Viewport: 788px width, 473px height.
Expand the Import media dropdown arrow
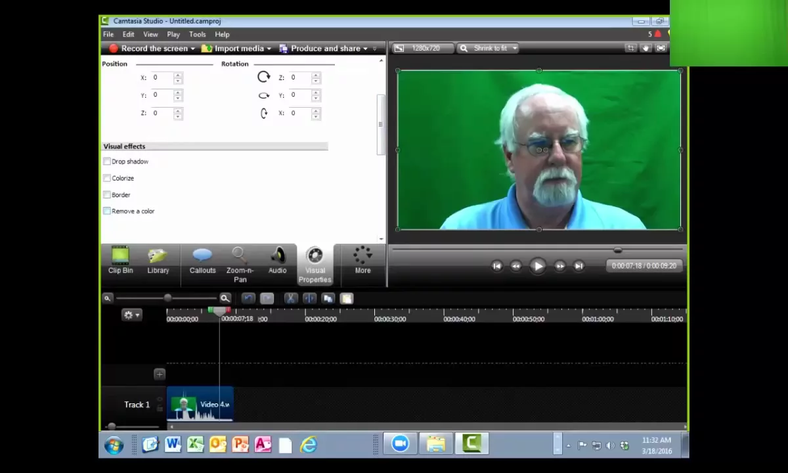(x=269, y=49)
